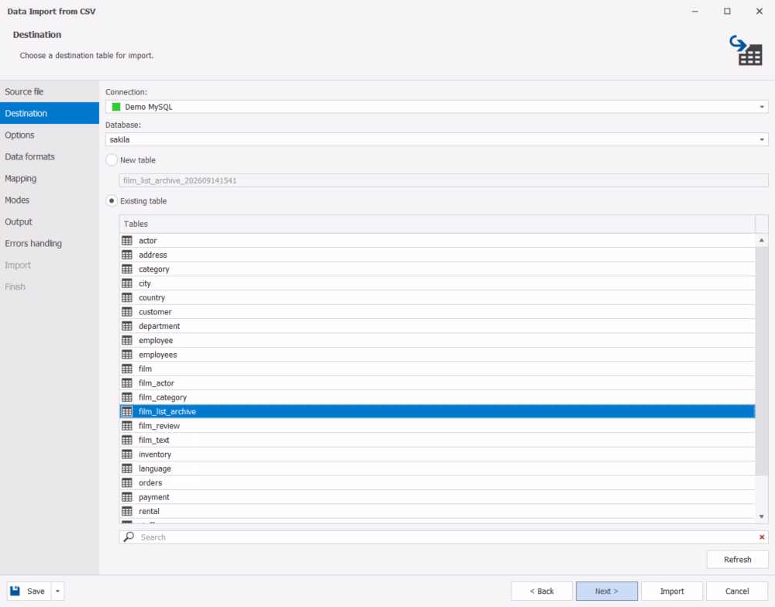This screenshot has height=607, width=775.
Task: Click the Save button
Action: (x=29, y=592)
